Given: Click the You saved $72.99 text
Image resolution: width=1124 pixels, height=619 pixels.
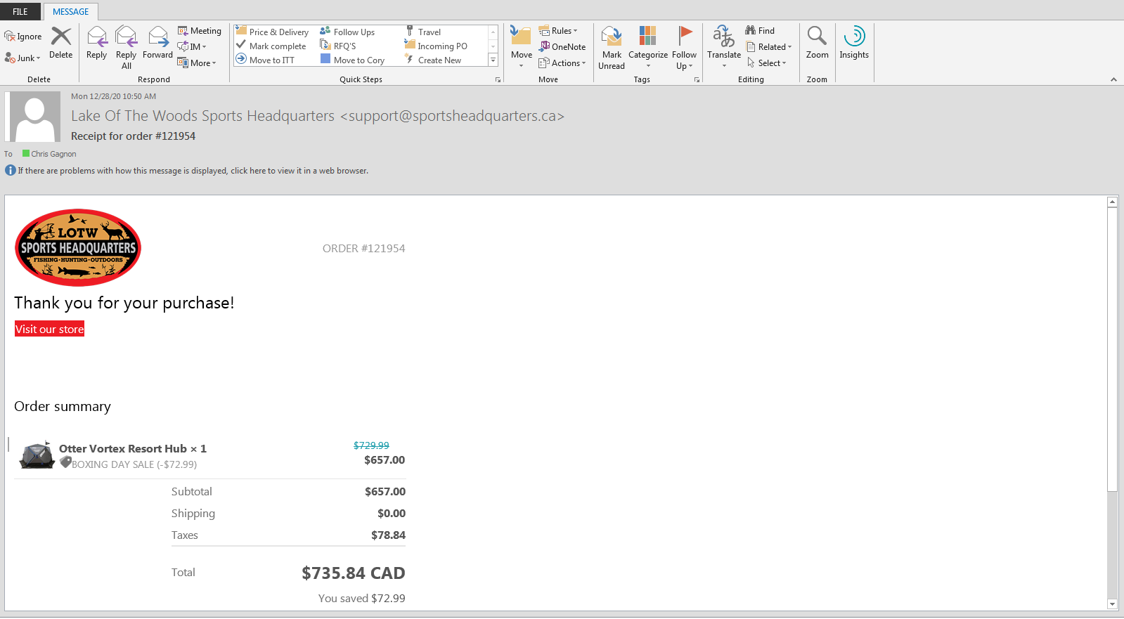Looking at the screenshot, I should pyautogui.click(x=362, y=599).
